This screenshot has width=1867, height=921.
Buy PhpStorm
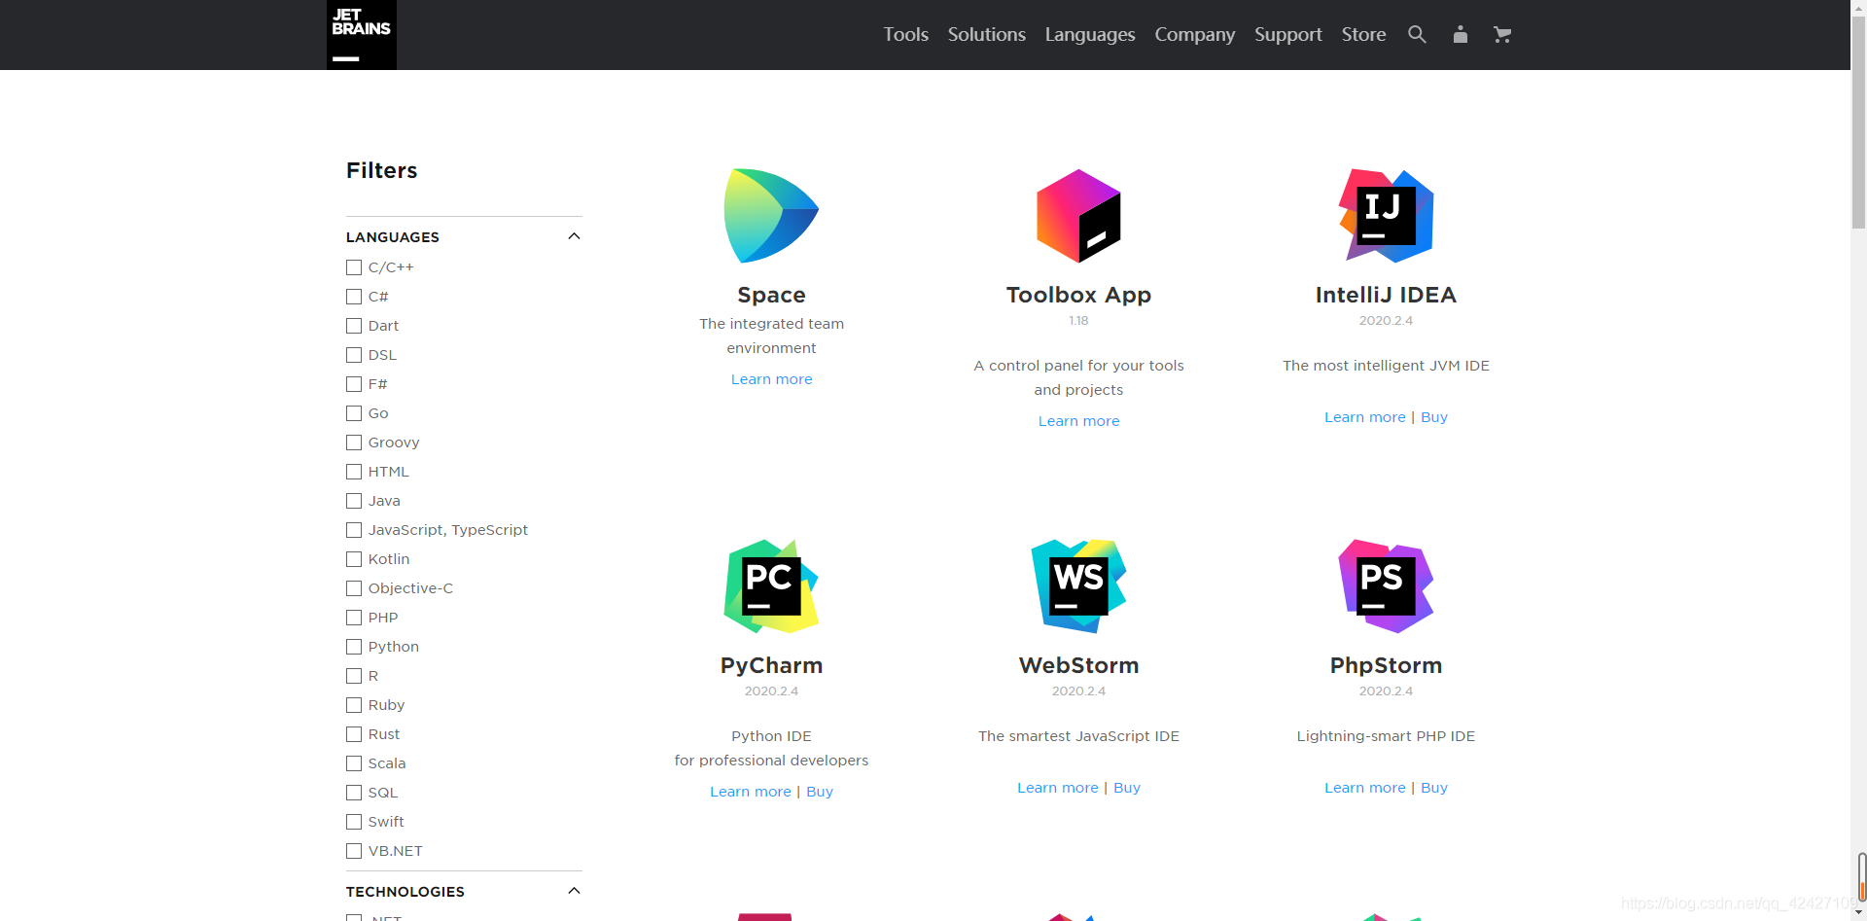(1434, 788)
